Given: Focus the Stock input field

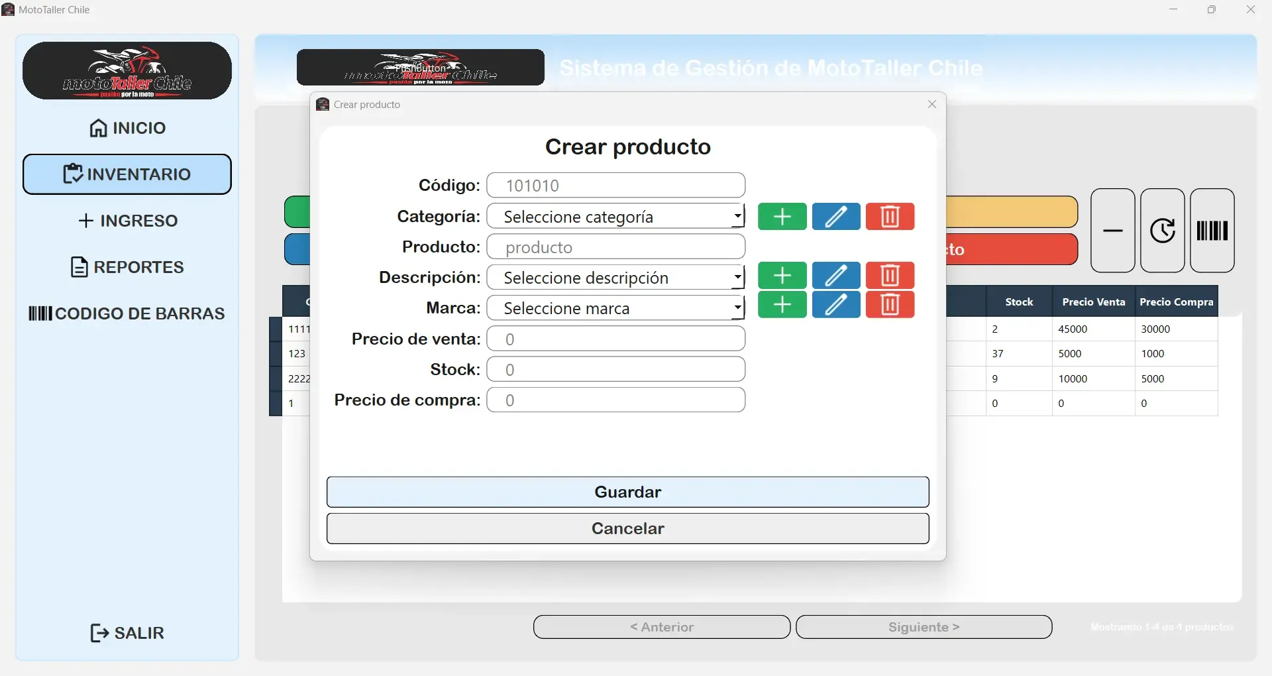Looking at the screenshot, I should click(616, 370).
